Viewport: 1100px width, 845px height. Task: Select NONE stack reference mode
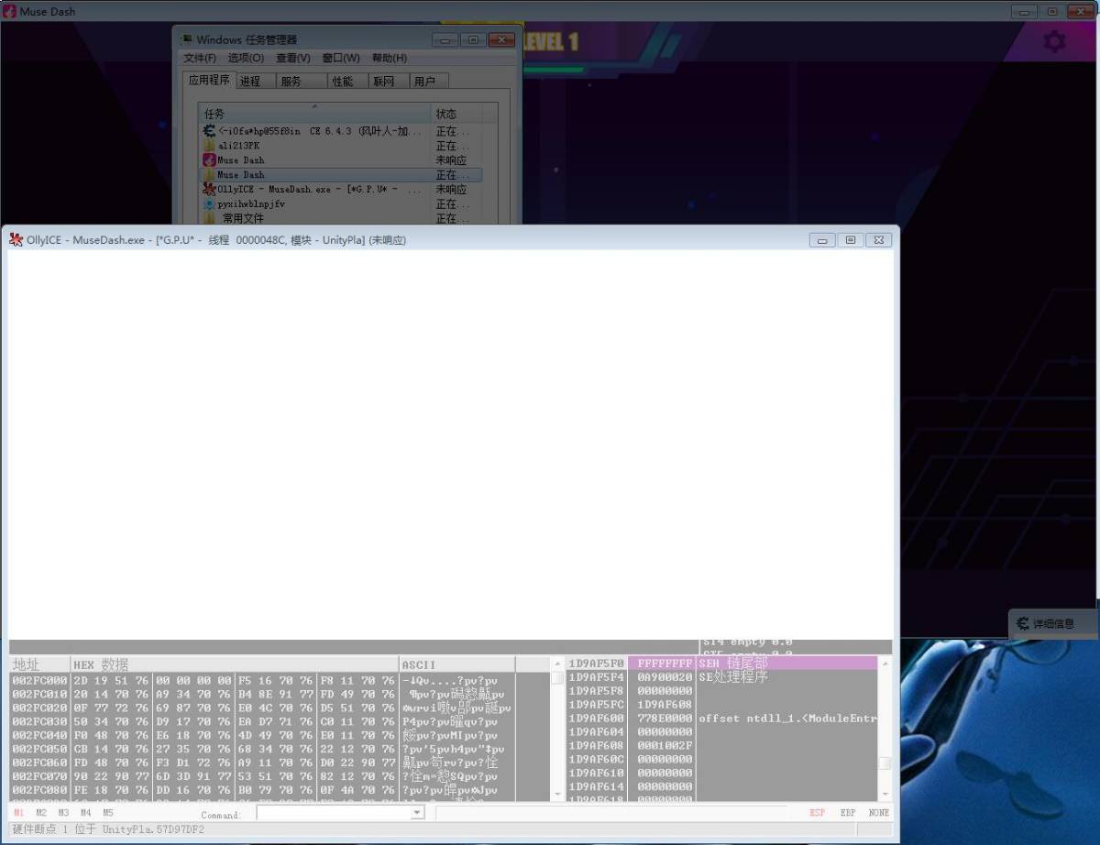pos(879,813)
